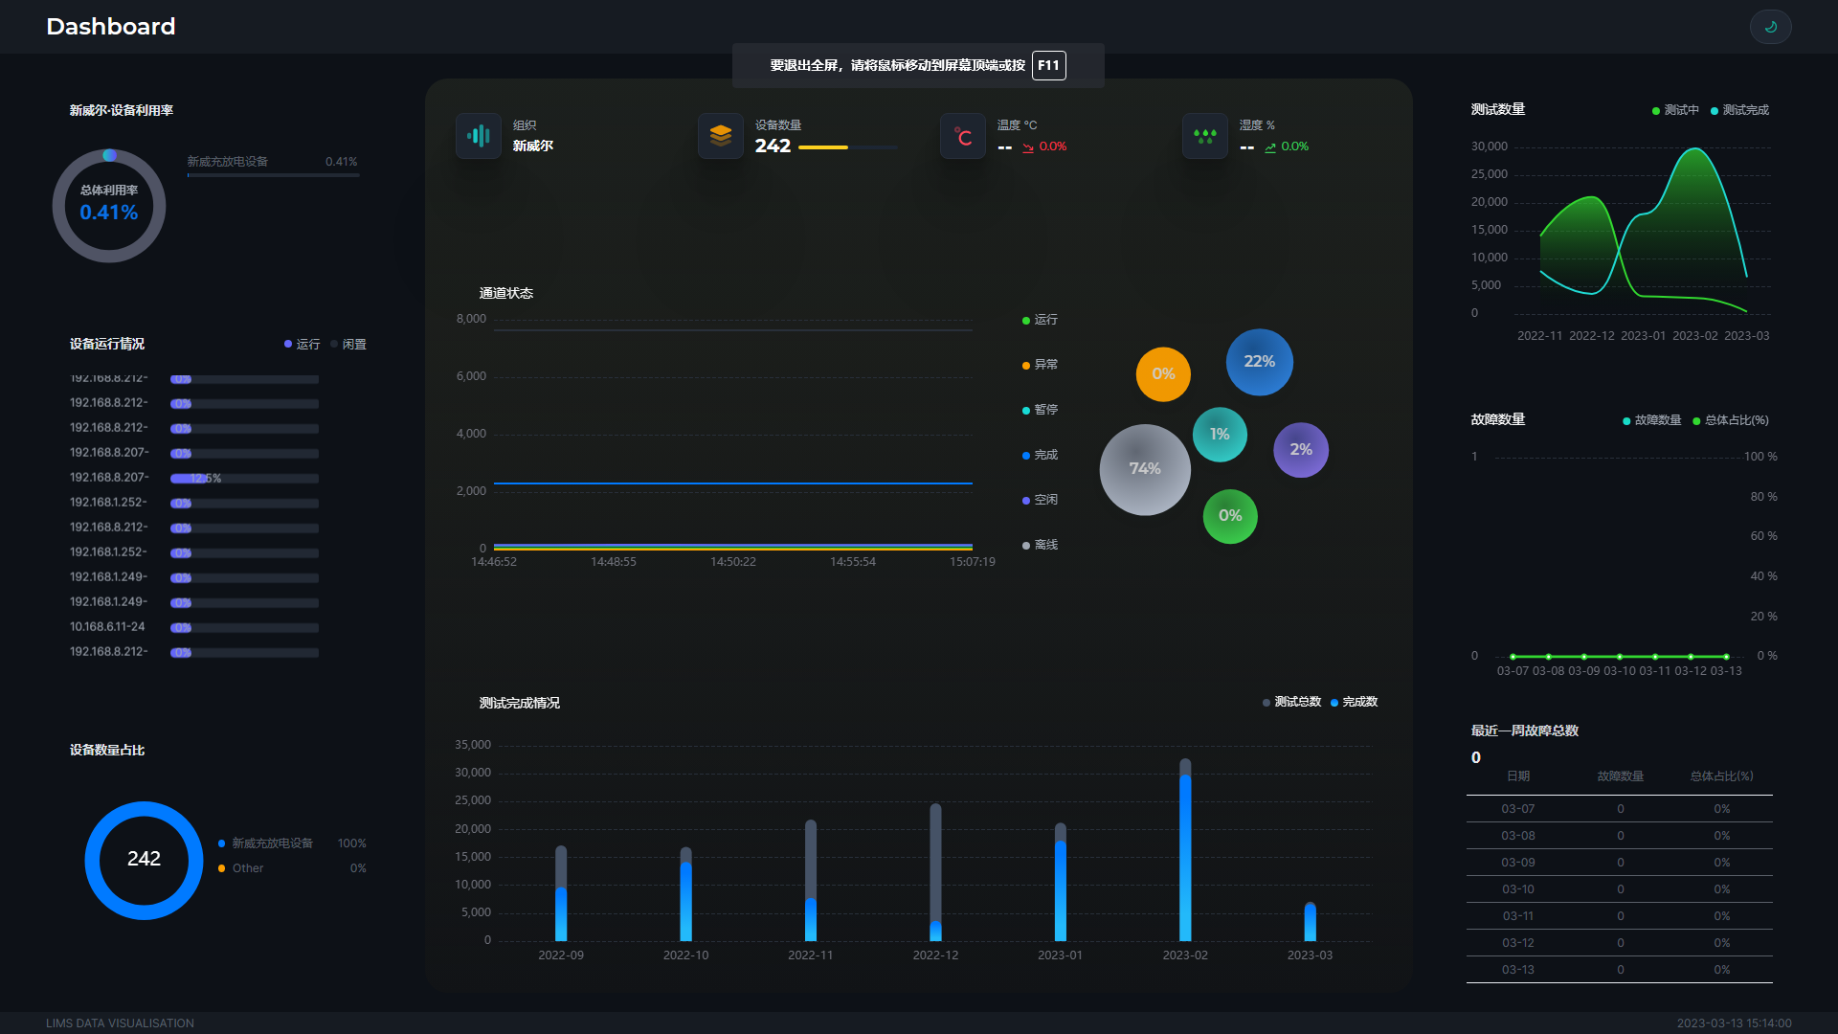Click the temperature °C icon
The height and width of the screenshot is (1034, 1838).
(963, 136)
